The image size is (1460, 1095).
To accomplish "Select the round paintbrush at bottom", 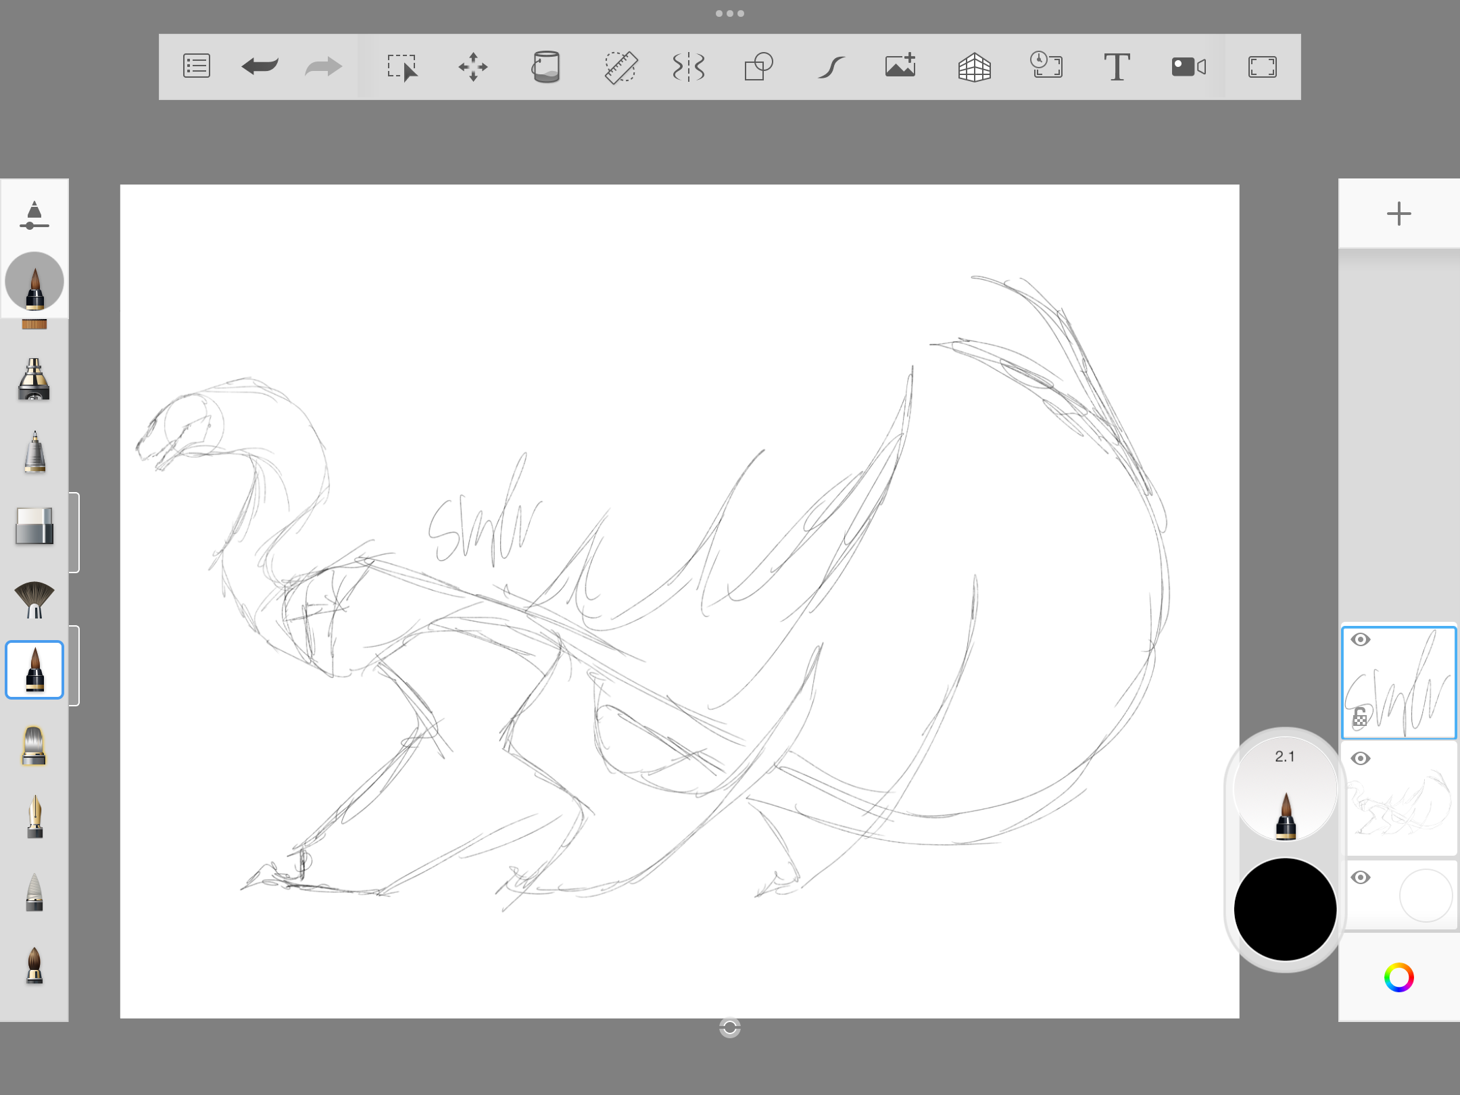I will coord(34,965).
